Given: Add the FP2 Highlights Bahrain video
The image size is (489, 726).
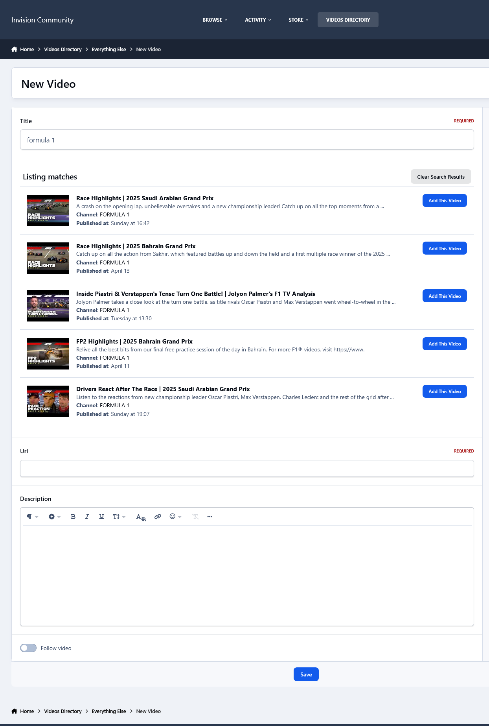Looking at the screenshot, I should click(x=445, y=344).
